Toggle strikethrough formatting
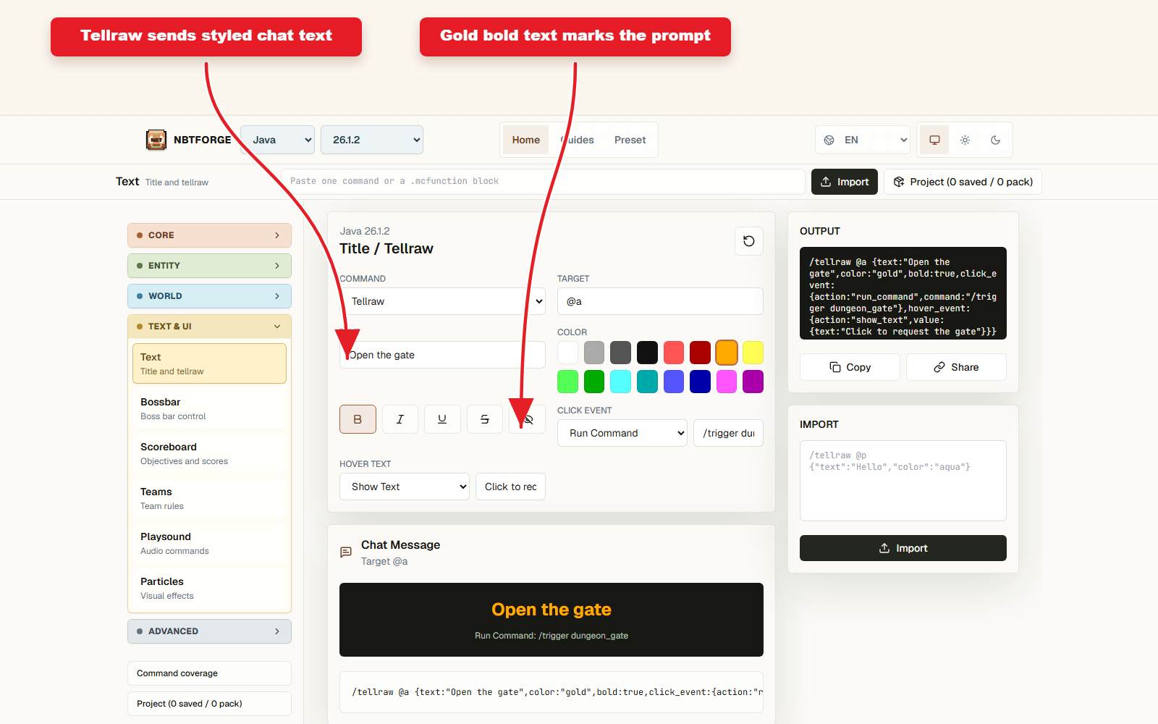This screenshot has width=1158, height=724. [x=485, y=419]
